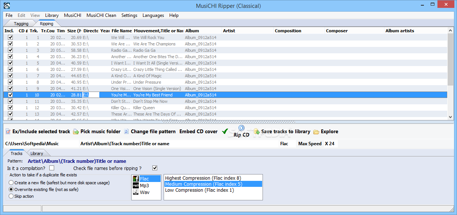Click the One Vision (Single Version) title cell
The image size is (457, 215).
(x=158, y=89)
